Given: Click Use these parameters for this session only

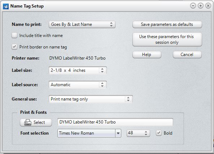Looking at the screenshot, I should click(x=167, y=39).
